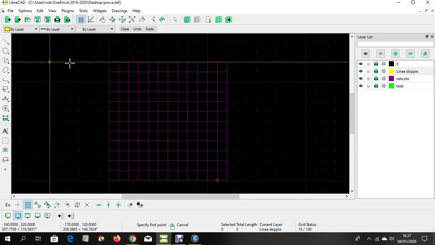The width and height of the screenshot is (435, 245).
Task: Click the horizontal scrollbar of drawing area
Action: tap(180, 196)
